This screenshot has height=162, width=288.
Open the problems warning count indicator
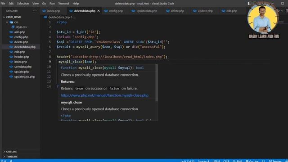click(x=4, y=161)
